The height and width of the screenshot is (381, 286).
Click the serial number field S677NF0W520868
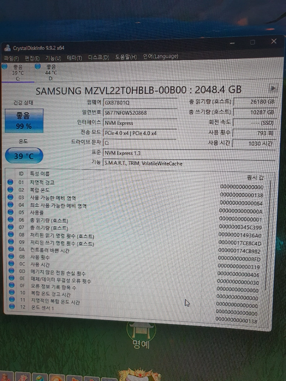[x=140, y=112]
